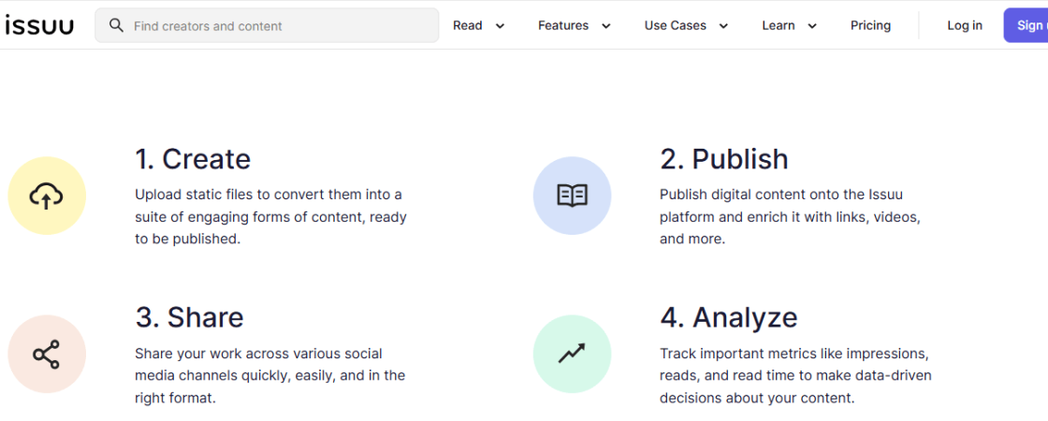Screen dimensions: 1048x421
Task: Expand the Read dropdown chevron
Action: (x=500, y=26)
